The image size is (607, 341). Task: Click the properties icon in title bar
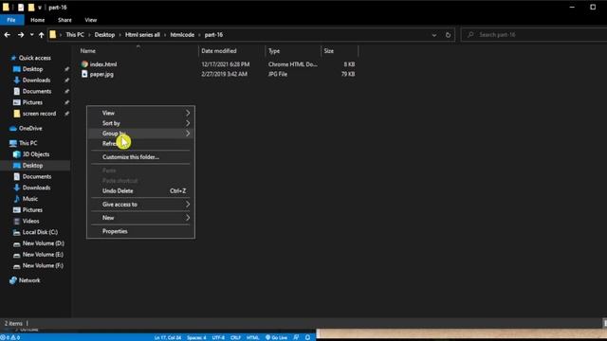coord(21,8)
